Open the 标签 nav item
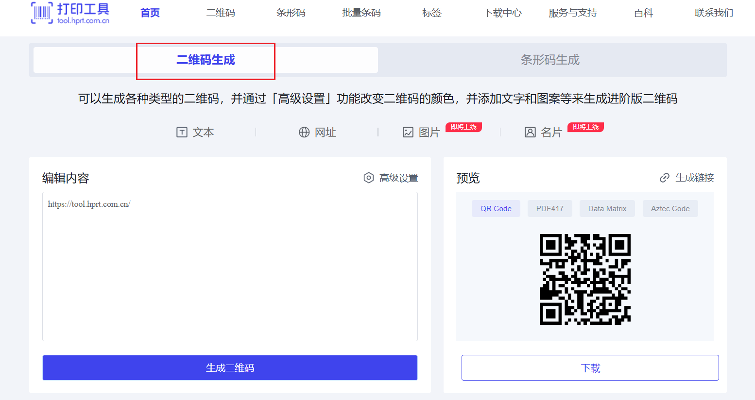 (432, 13)
